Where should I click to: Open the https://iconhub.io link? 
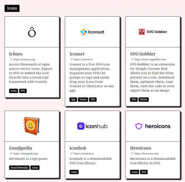84,153
